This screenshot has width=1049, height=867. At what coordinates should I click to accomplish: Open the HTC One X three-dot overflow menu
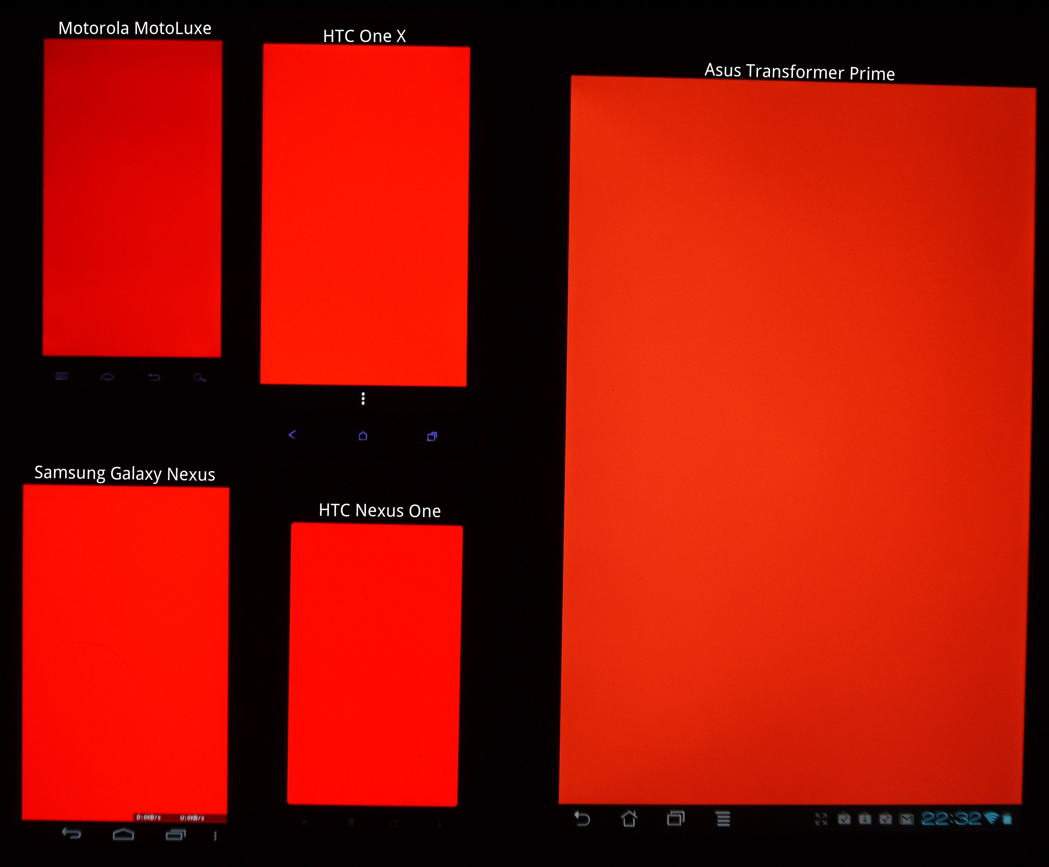[363, 398]
